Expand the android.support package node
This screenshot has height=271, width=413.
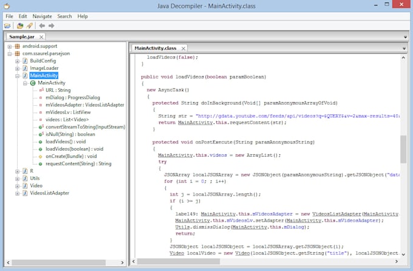(x=10, y=46)
